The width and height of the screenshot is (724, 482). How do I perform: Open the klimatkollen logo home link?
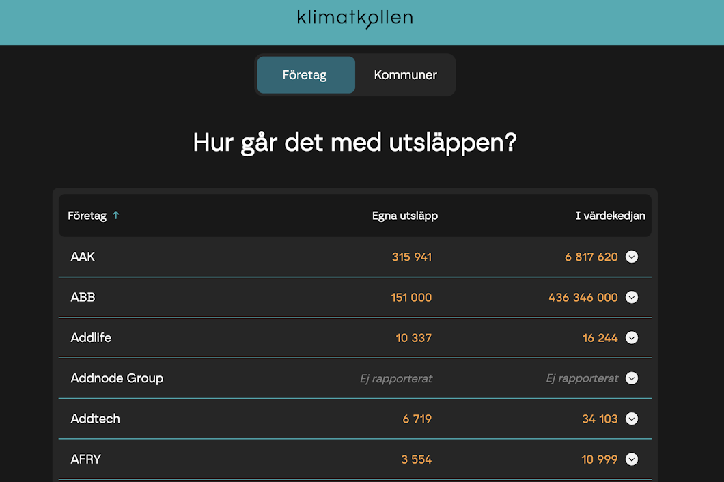[x=354, y=18]
